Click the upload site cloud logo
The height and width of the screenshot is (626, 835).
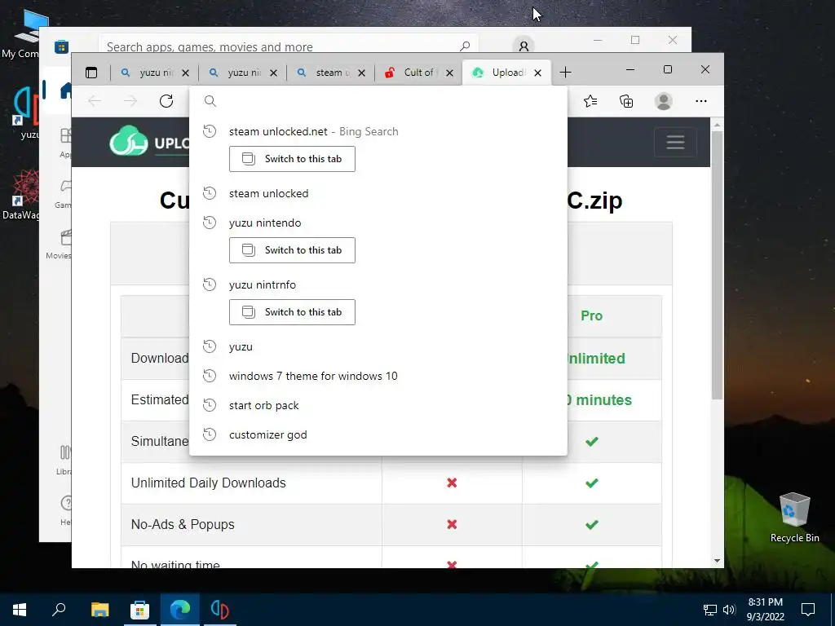tap(128, 141)
